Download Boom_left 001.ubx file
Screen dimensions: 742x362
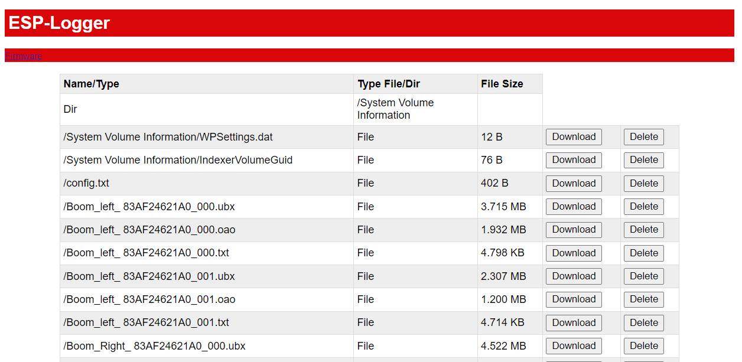[572, 276]
